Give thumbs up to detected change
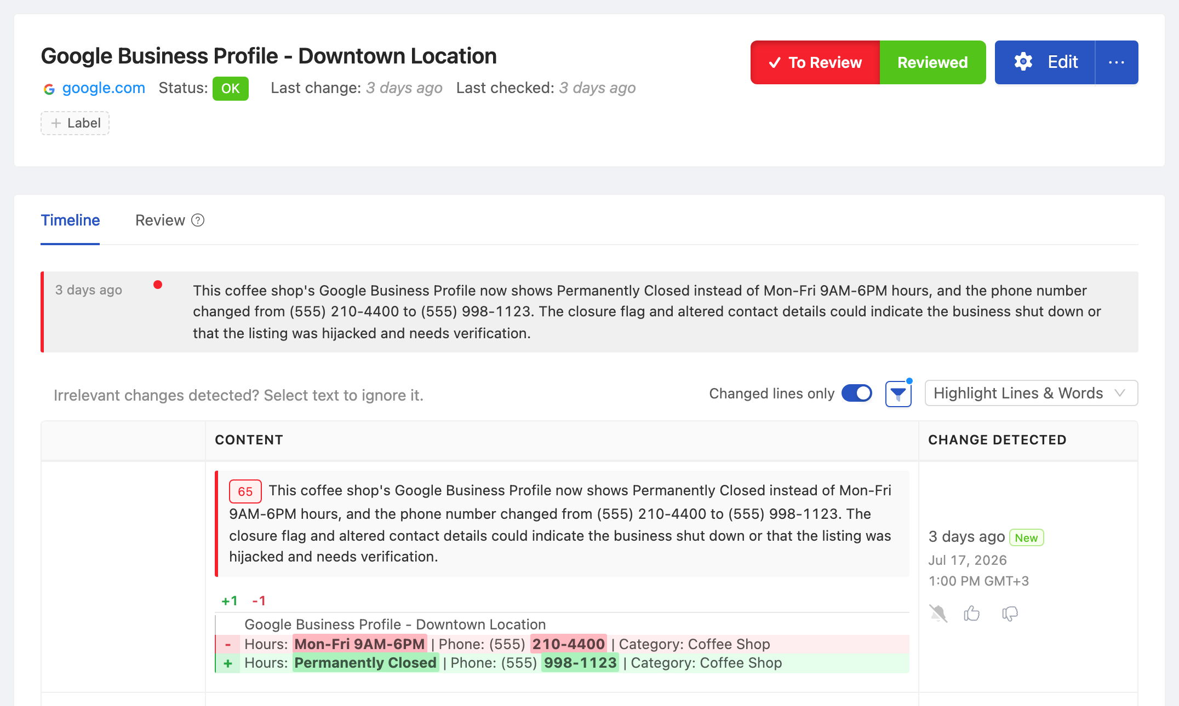1179x706 pixels. click(972, 614)
